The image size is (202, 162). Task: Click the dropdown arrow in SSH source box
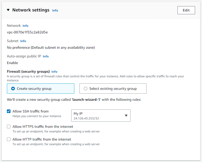(x=126, y=116)
